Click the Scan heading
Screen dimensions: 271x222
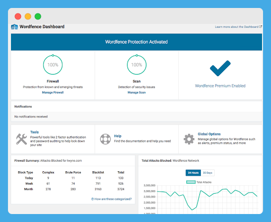(136, 81)
